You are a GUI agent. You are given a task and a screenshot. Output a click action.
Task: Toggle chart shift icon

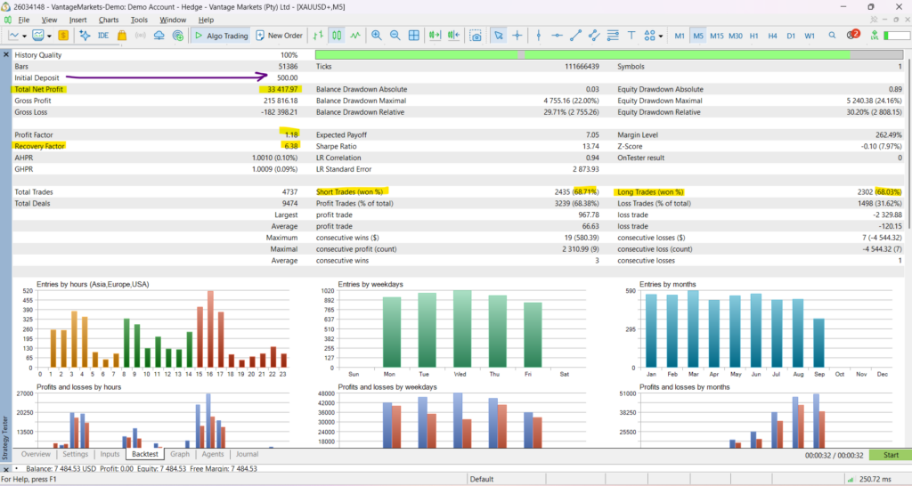(x=453, y=36)
